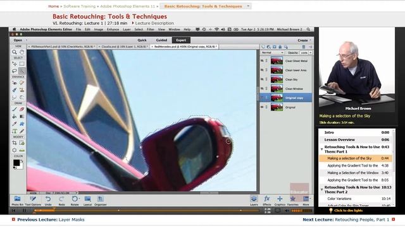
Task: Select the Spot Healing Brush tool
Action: click(x=22, y=83)
